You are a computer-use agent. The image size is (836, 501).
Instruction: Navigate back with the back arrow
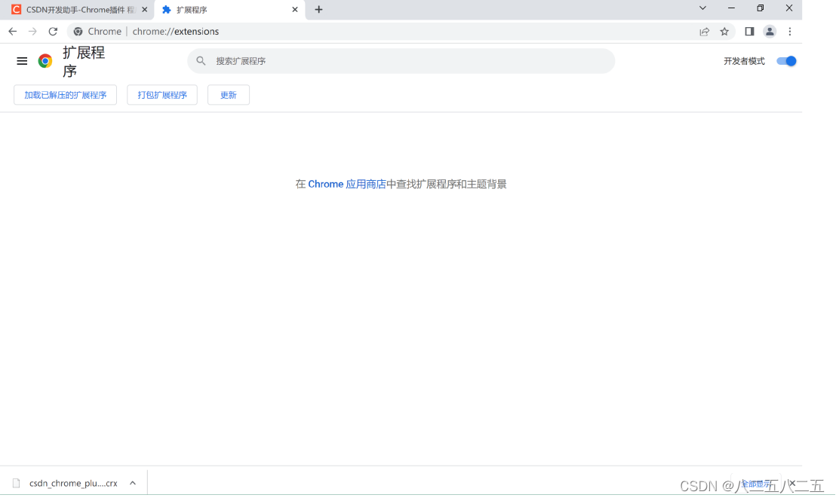12,32
